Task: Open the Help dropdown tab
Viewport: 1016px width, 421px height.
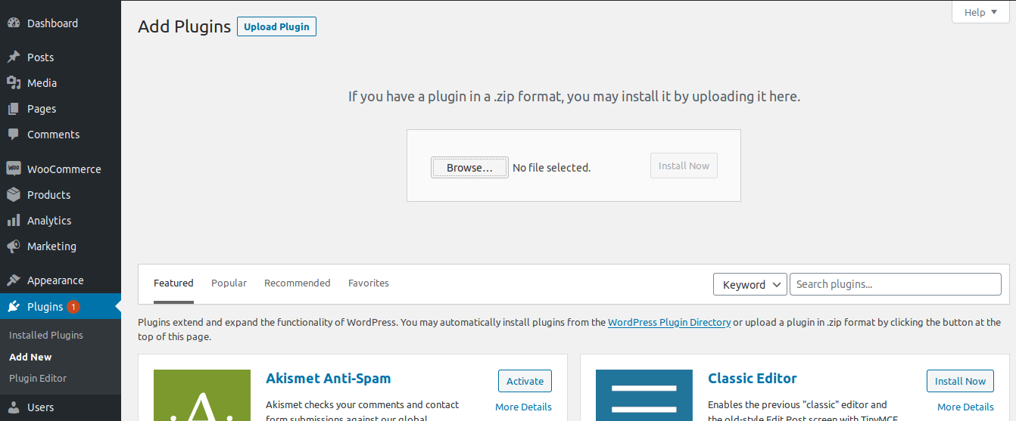Action: pyautogui.click(x=980, y=12)
